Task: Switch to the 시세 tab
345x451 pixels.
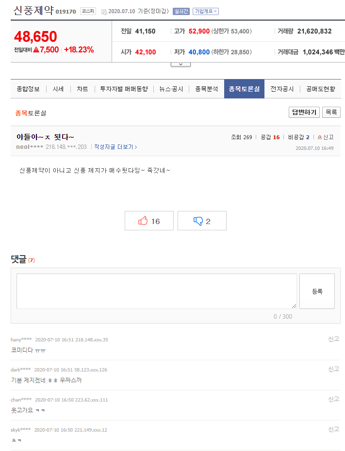Action: (58, 89)
